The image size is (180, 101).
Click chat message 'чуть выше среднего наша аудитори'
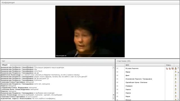click(49, 67)
